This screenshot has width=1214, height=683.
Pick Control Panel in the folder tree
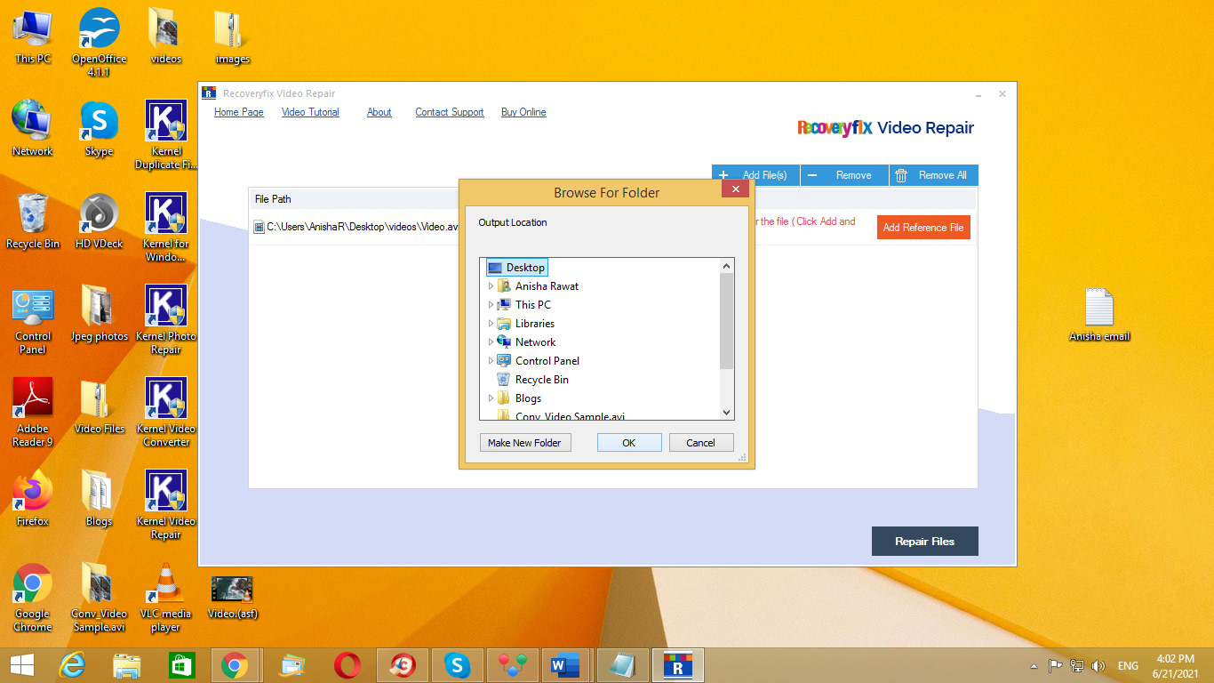coord(539,361)
